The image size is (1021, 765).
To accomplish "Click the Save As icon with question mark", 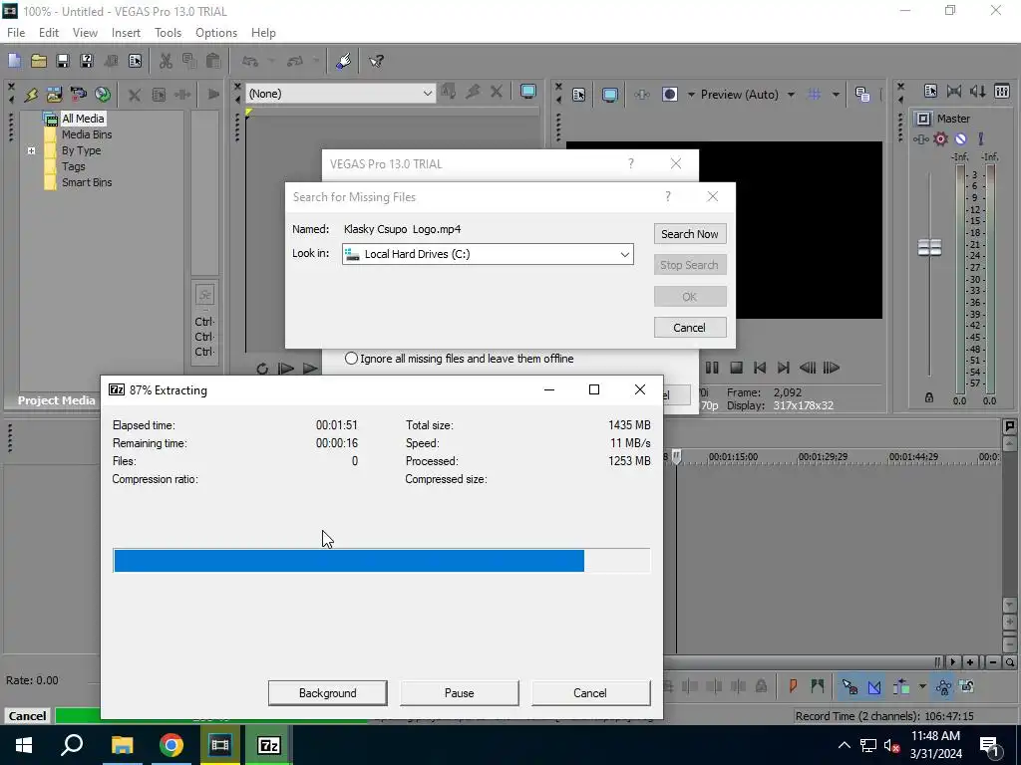I will click(x=87, y=61).
